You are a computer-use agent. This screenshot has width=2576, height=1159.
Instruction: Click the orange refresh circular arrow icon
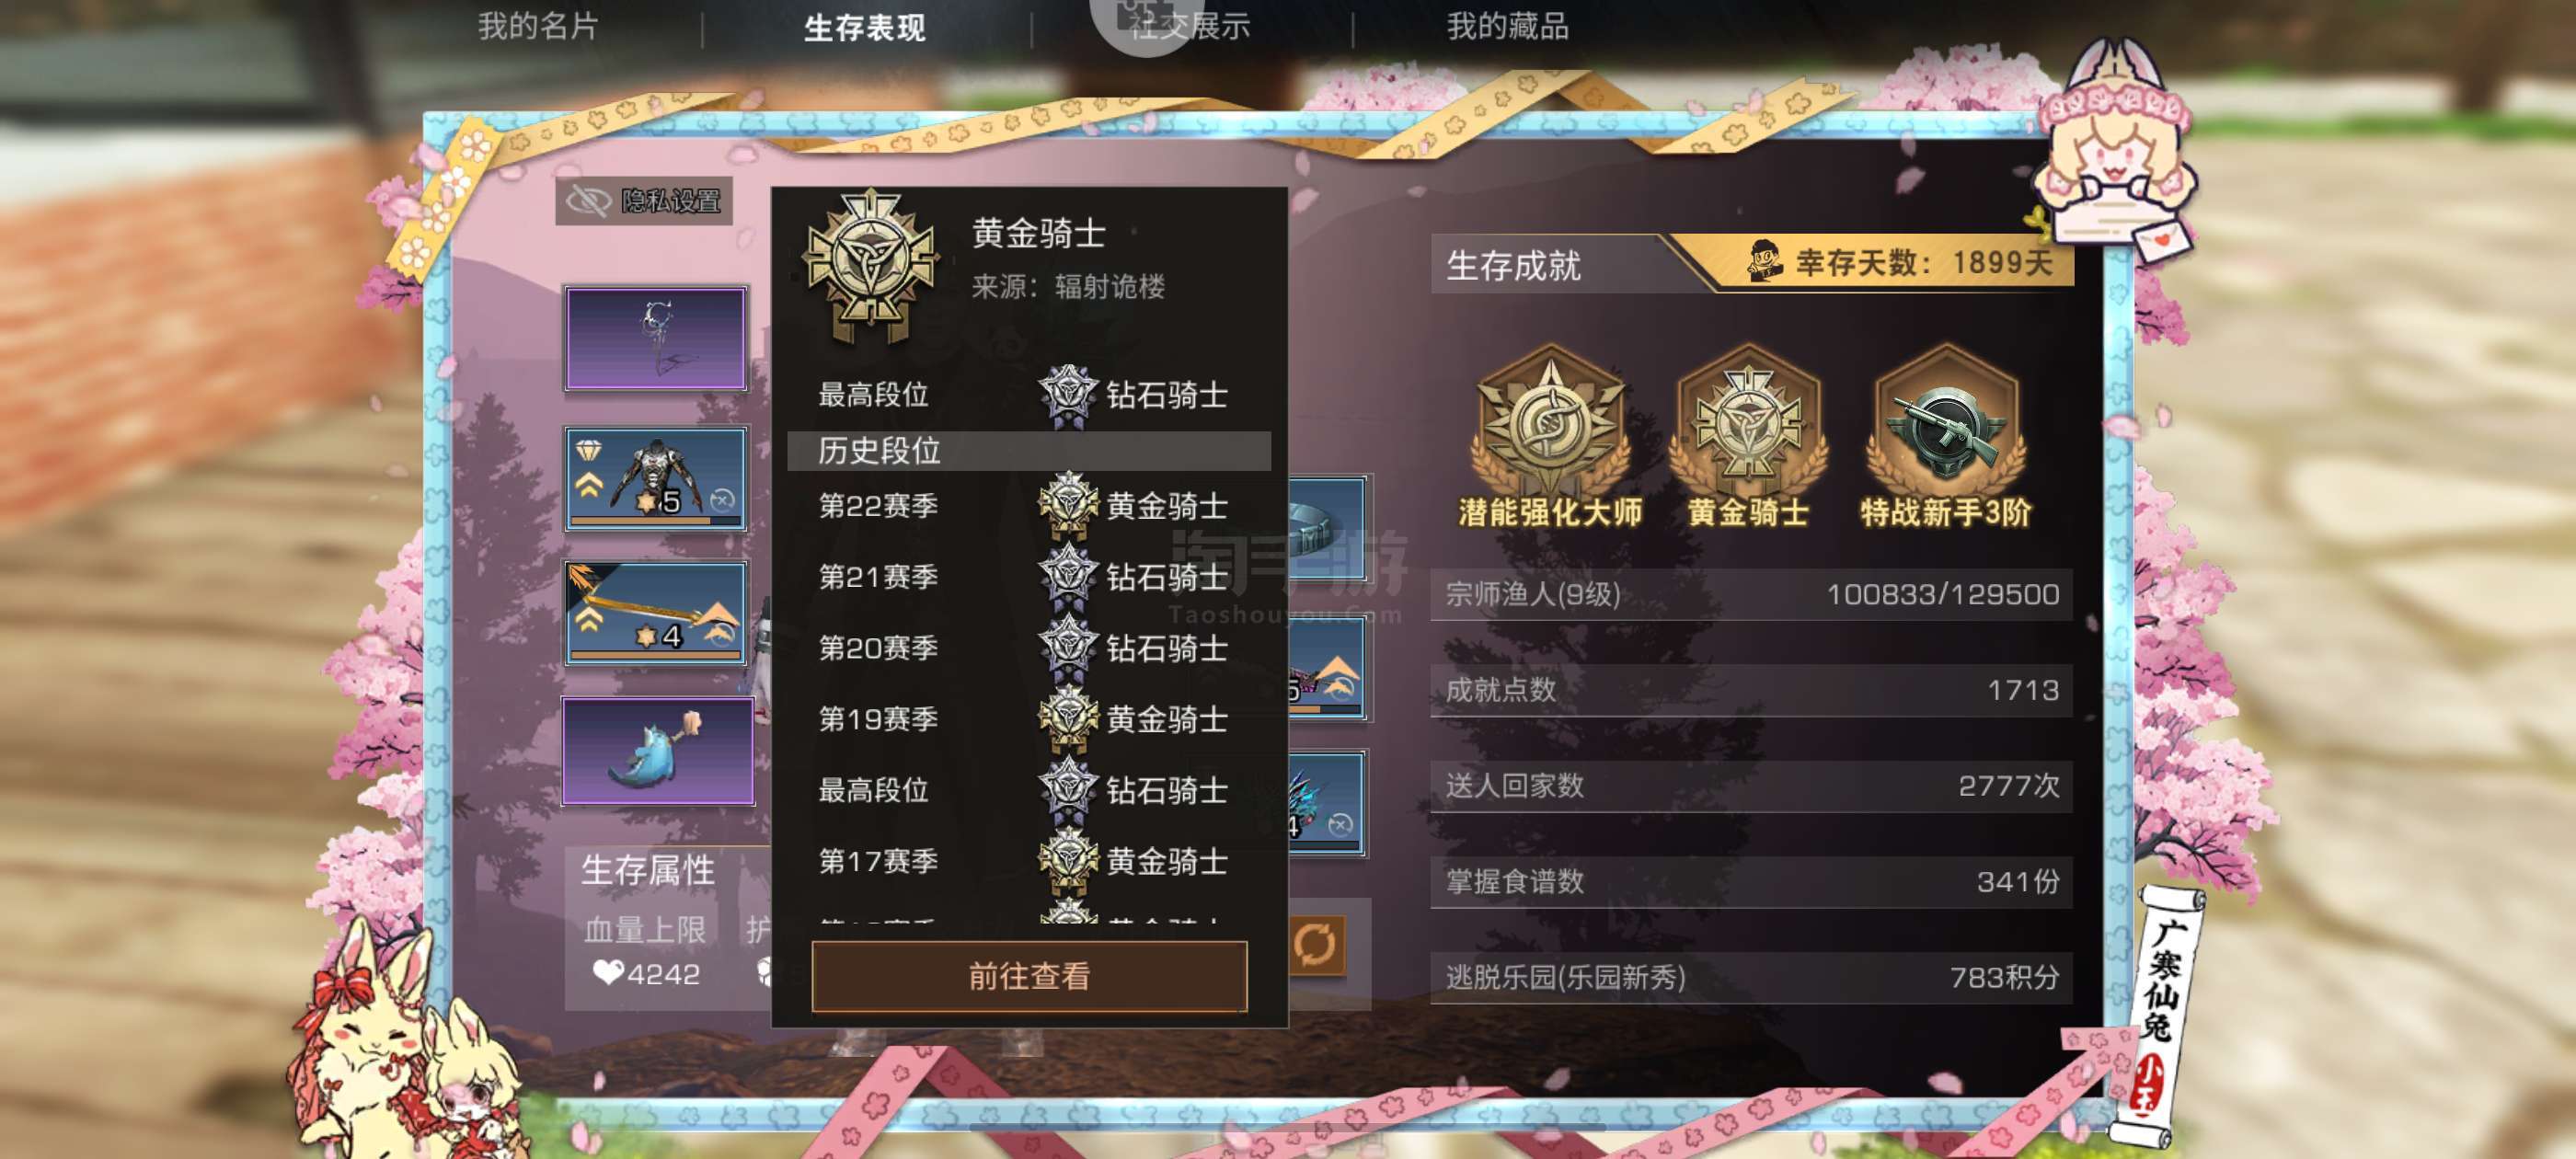[x=1315, y=943]
